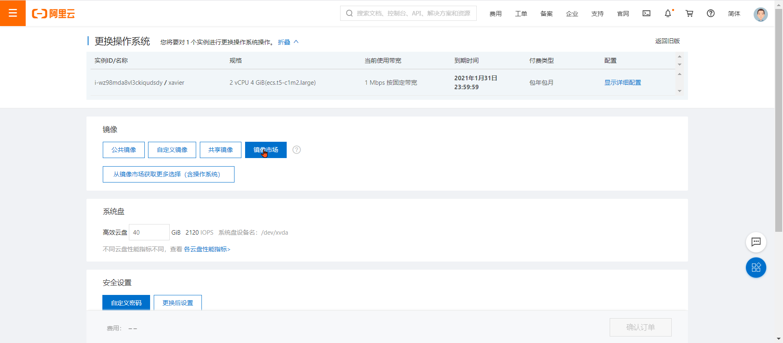This screenshot has width=783, height=343.
Task: Click the 2 vCPU 4 GiB spec cell
Action: click(x=272, y=83)
